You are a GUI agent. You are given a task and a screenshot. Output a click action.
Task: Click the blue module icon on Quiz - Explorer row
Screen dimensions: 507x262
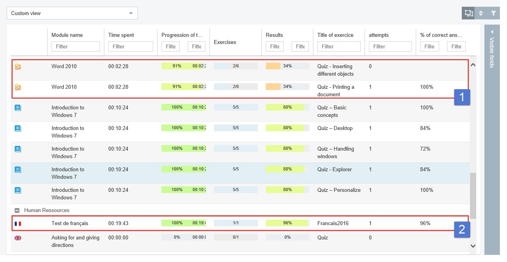tap(17, 170)
